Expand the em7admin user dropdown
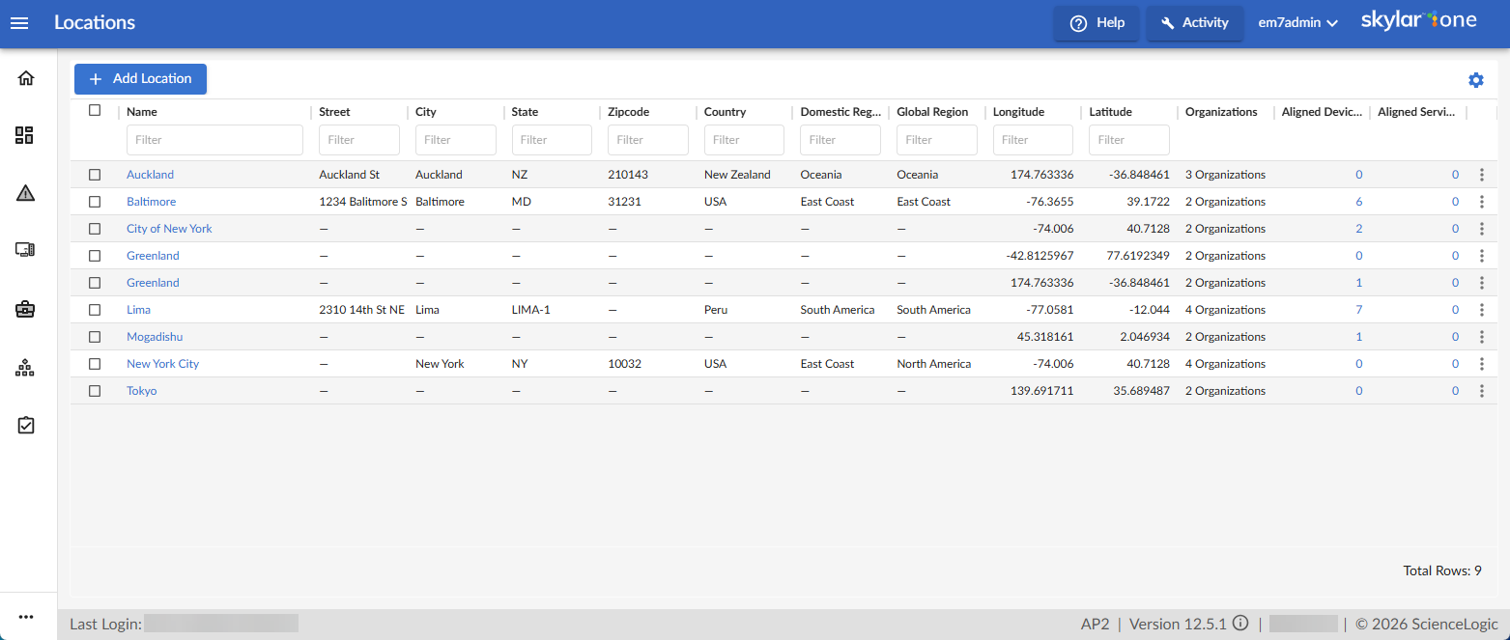This screenshot has height=640, width=1510. (1296, 23)
